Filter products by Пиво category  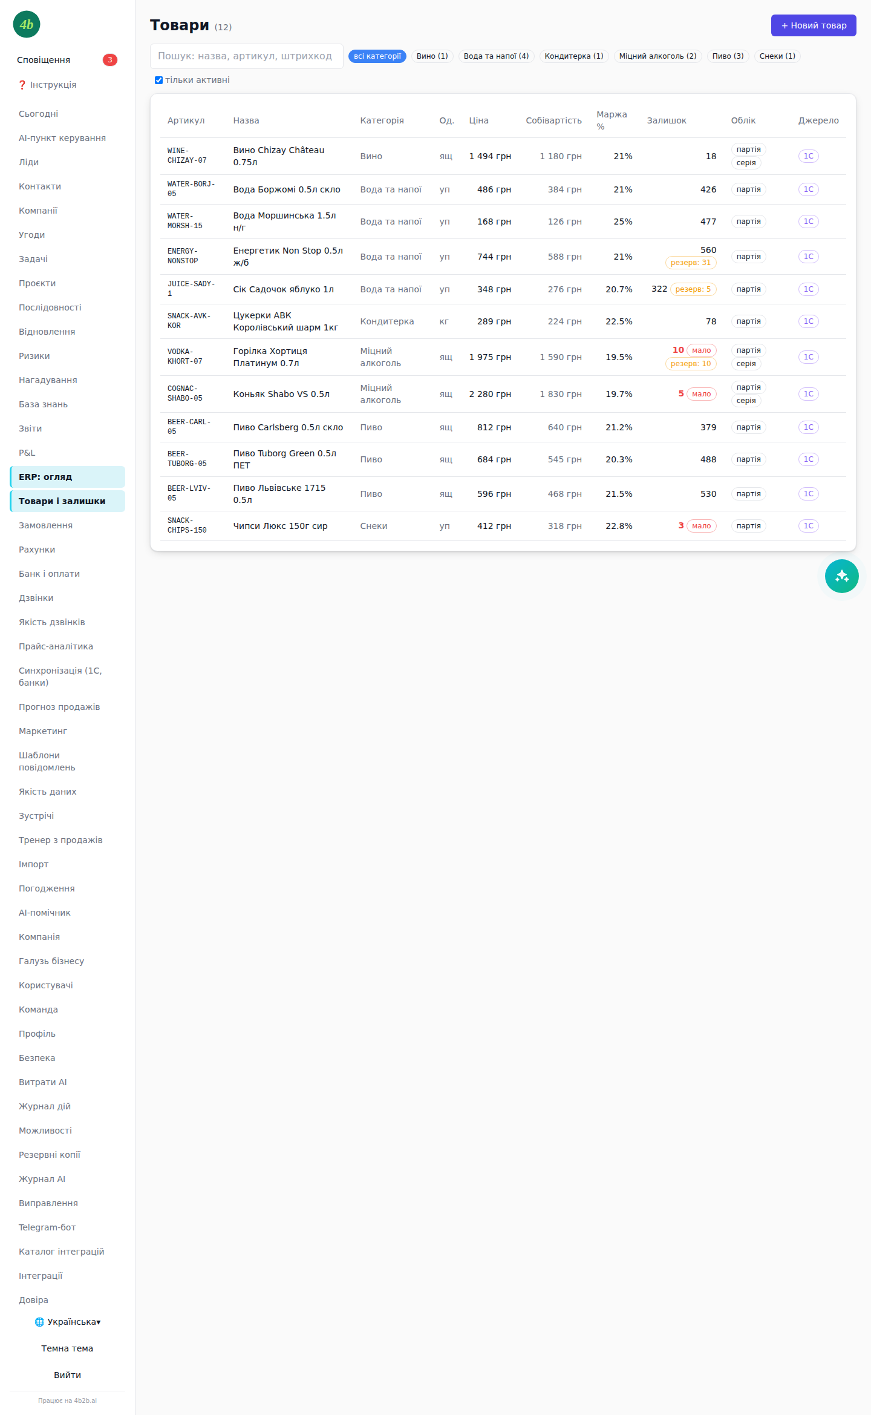728,56
